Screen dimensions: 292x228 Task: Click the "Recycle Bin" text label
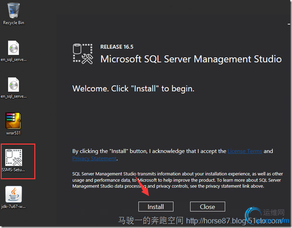click(x=13, y=22)
